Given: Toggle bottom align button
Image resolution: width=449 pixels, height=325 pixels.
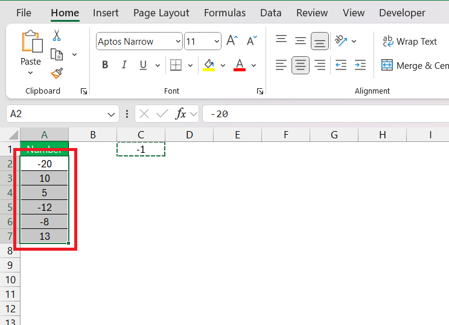Looking at the screenshot, I should (320, 41).
